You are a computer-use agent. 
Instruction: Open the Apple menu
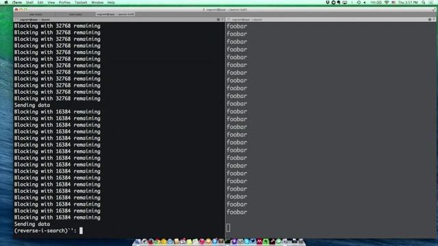point(6,3)
